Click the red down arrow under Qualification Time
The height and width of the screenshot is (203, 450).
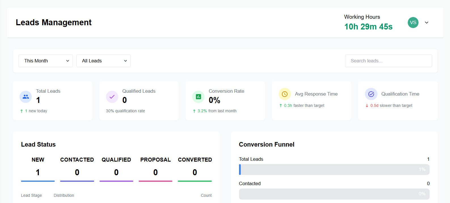point(367,106)
